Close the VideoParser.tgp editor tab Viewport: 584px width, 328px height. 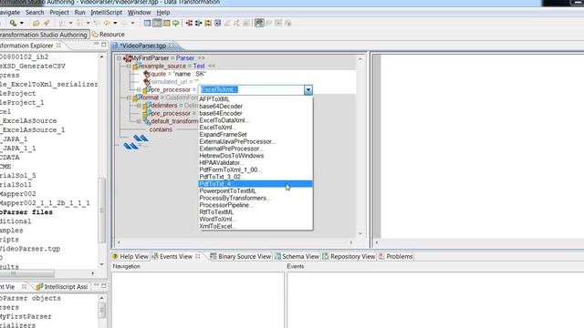[x=172, y=46]
